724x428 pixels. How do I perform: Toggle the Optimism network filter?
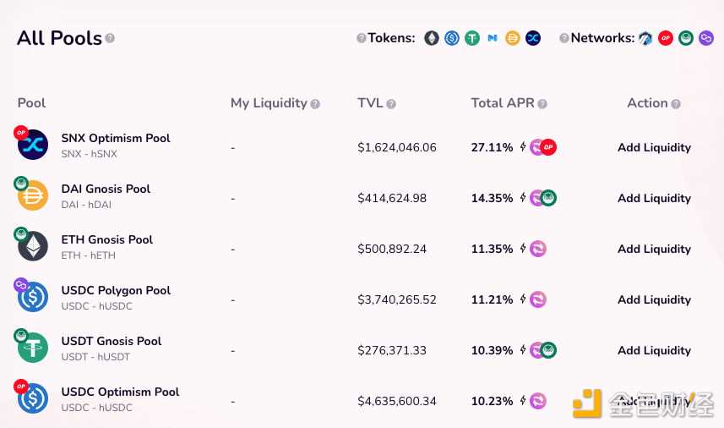coord(666,38)
